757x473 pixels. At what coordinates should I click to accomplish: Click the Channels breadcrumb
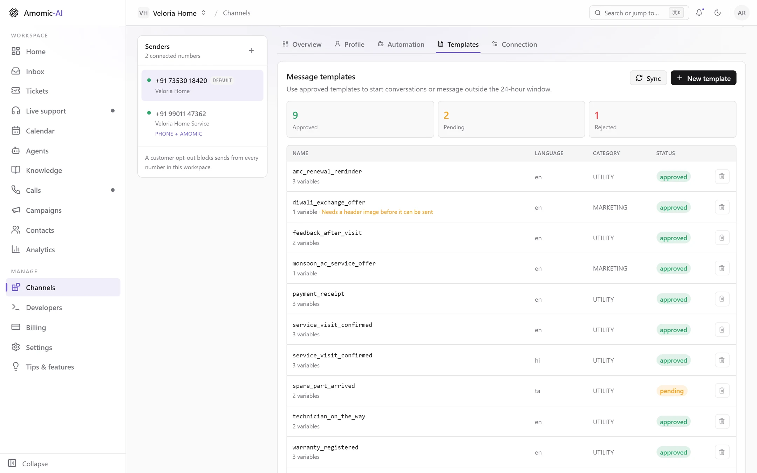point(237,13)
